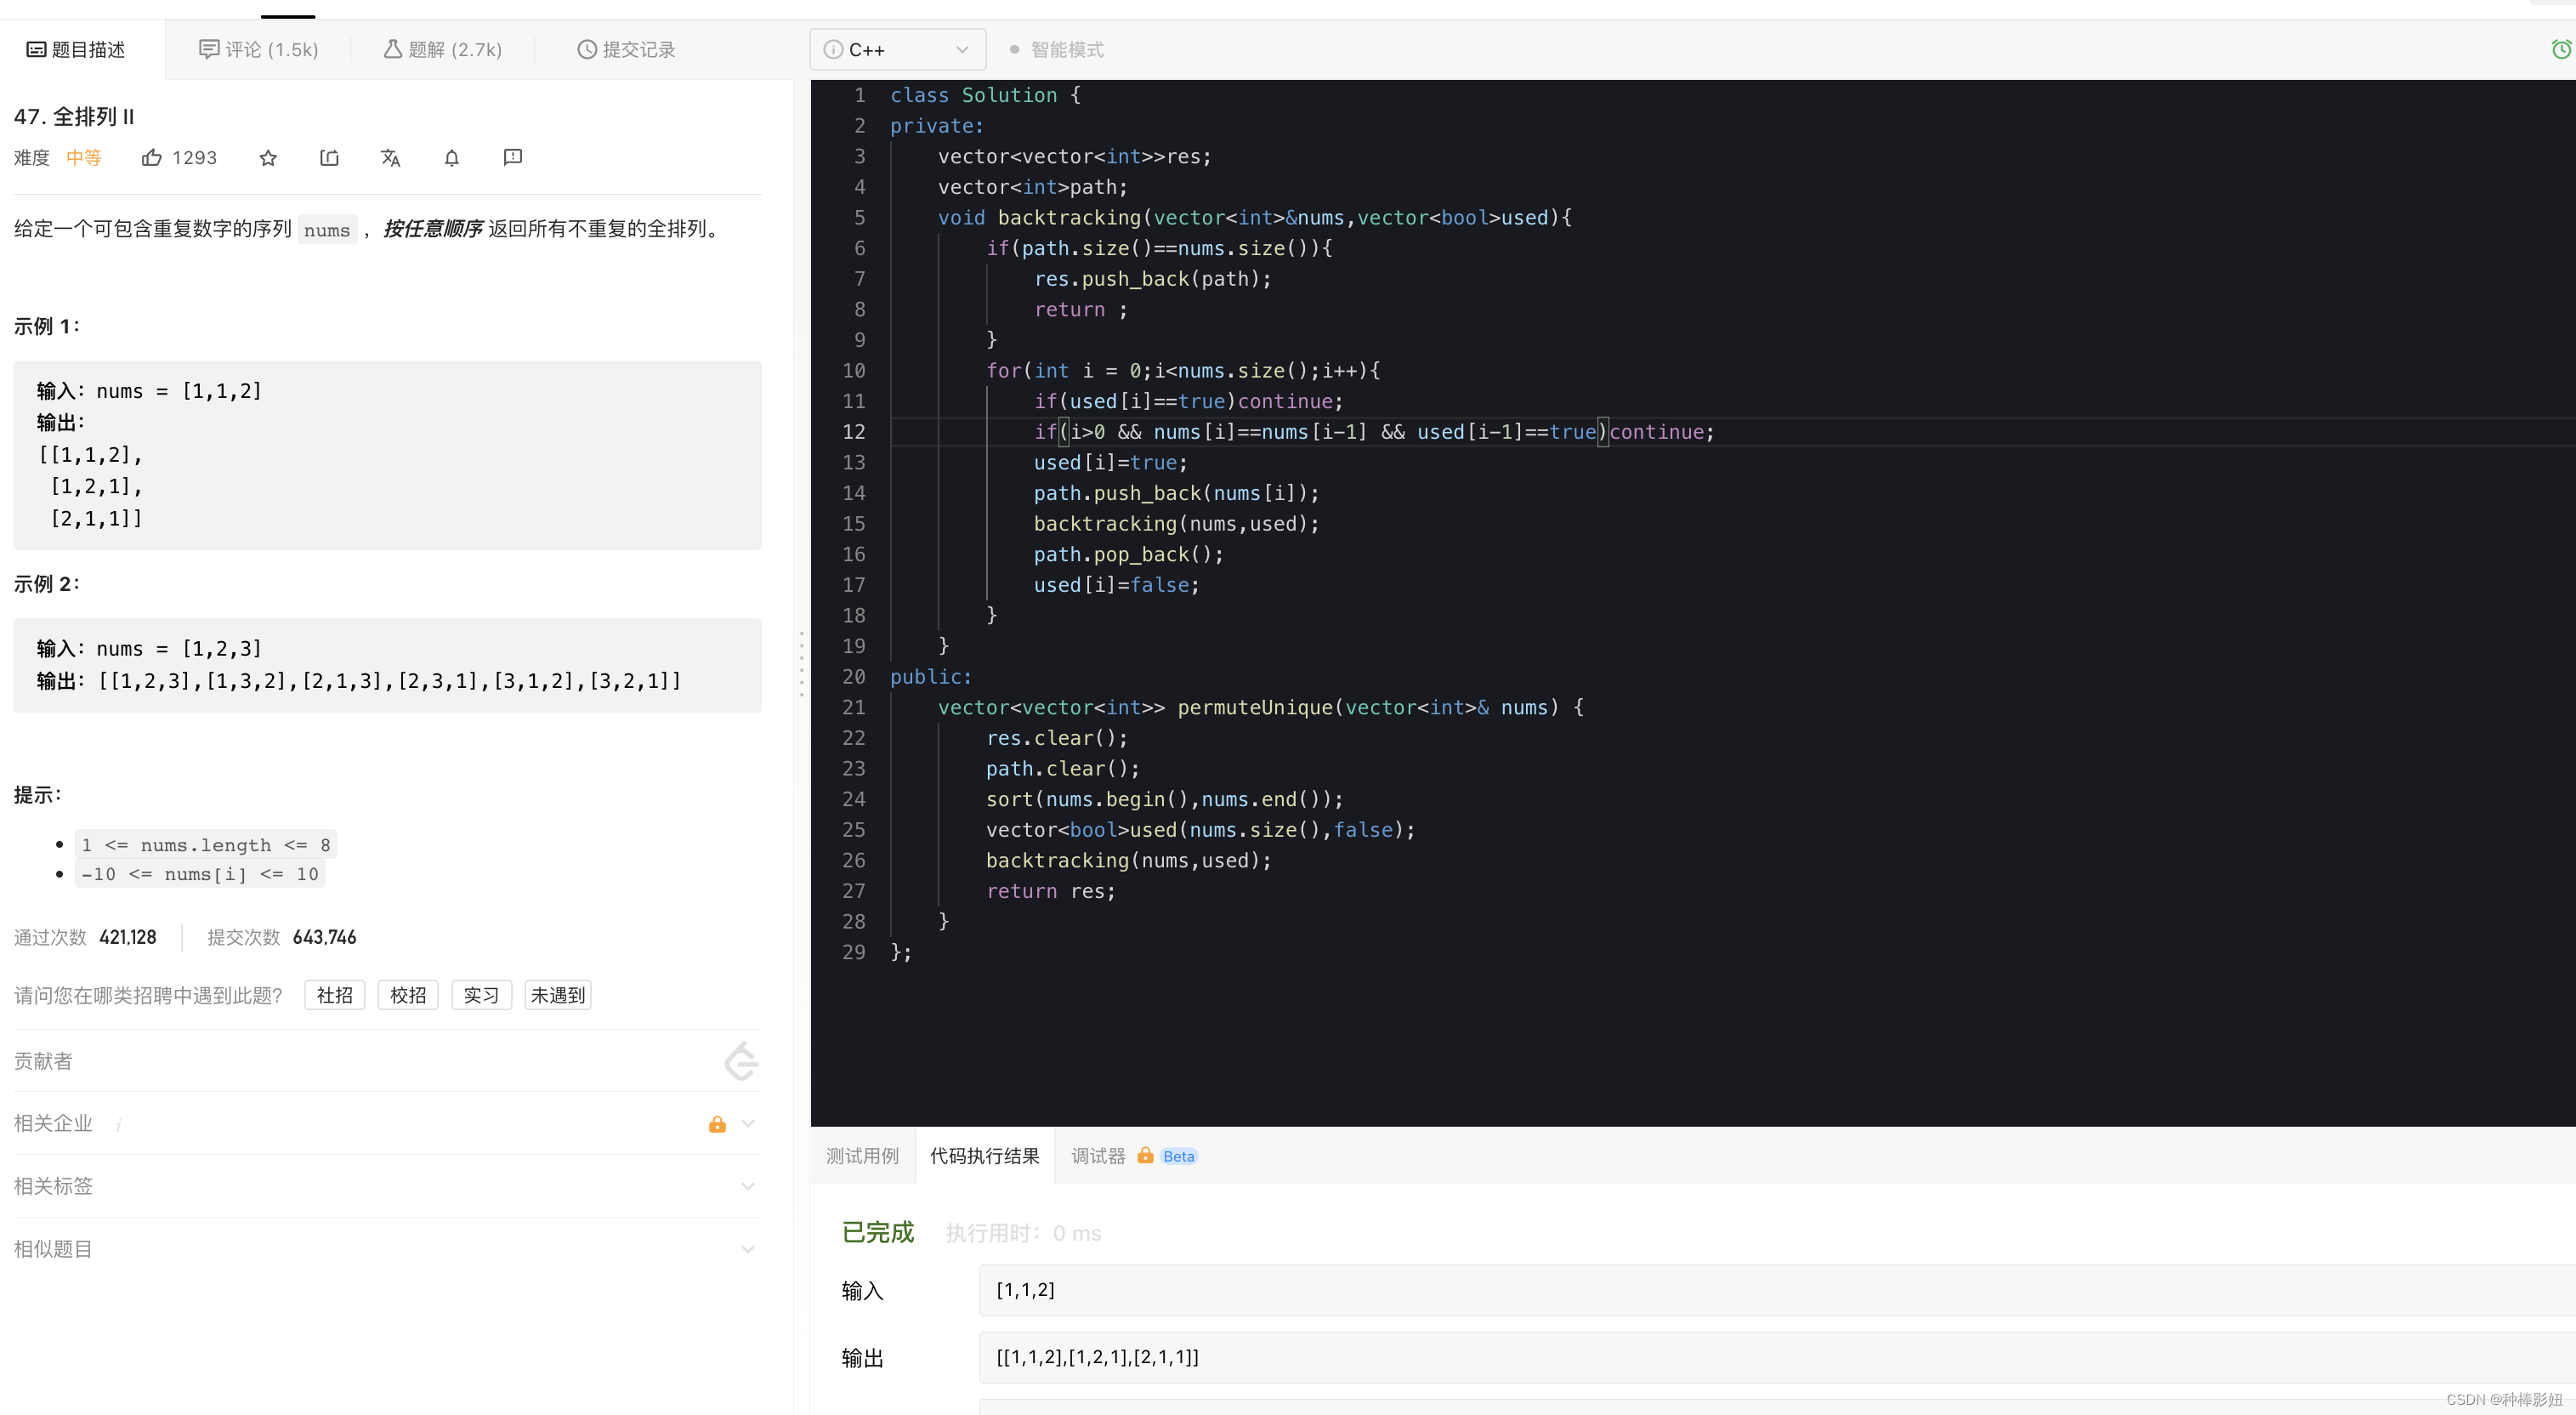Image resolution: width=2576 pixels, height=1415 pixels.
Task: Click the contributor LeetCode logo icon
Action: [741, 1061]
